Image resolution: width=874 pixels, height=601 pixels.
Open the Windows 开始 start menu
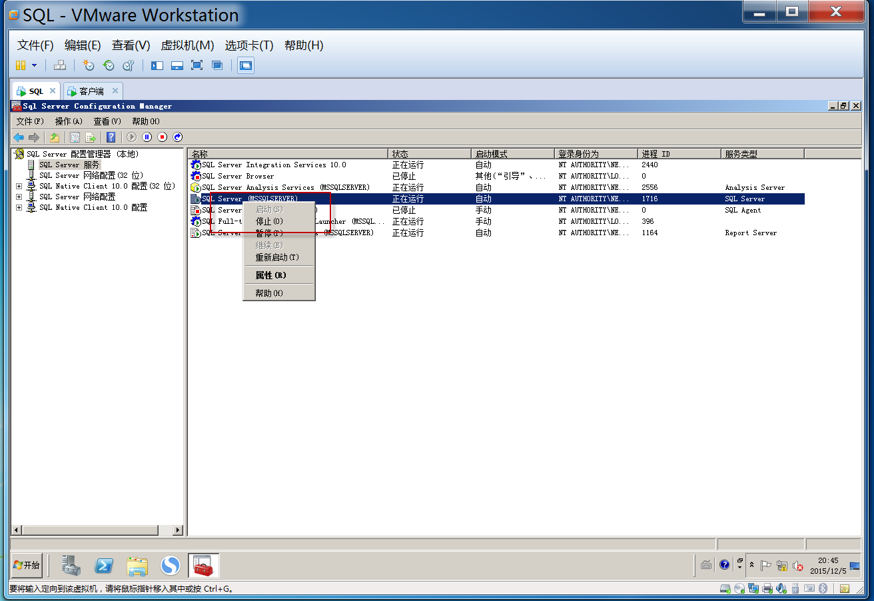coord(27,565)
